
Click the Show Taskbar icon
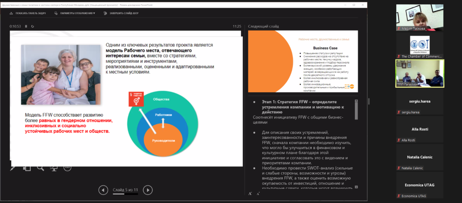pyautogui.click(x=12, y=13)
